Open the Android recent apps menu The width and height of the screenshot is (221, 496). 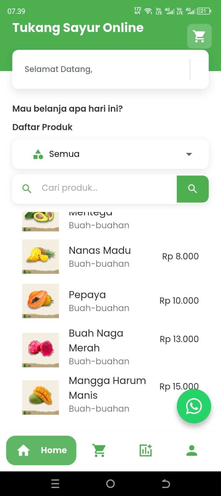(x=55, y=484)
